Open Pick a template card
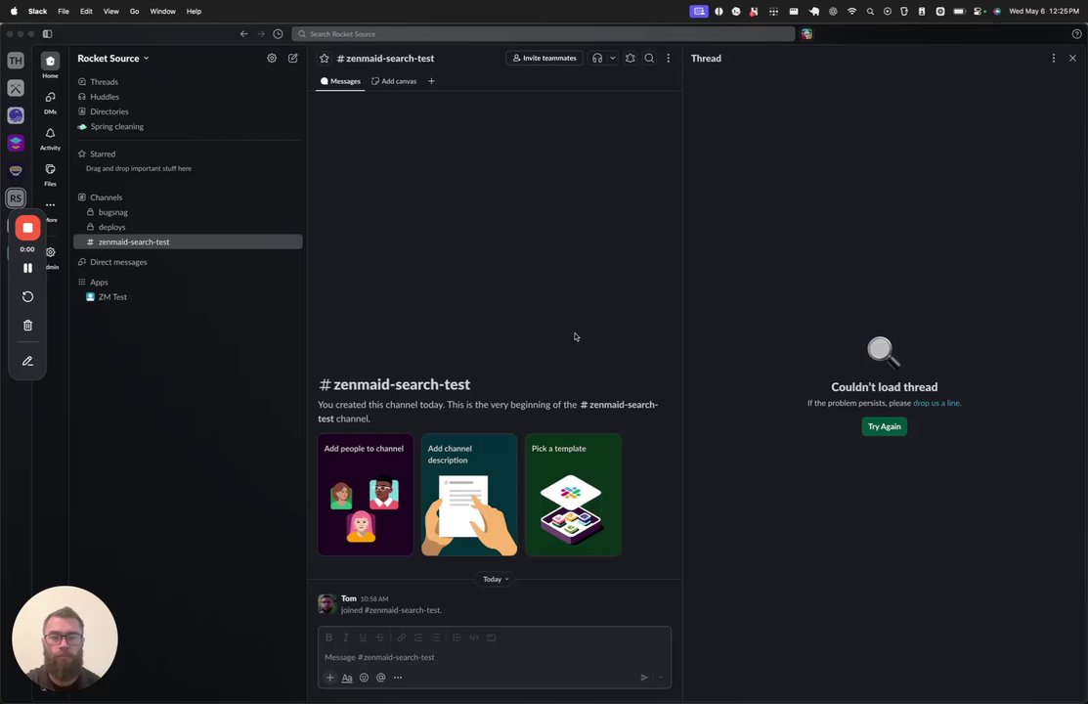 tap(573, 495)
